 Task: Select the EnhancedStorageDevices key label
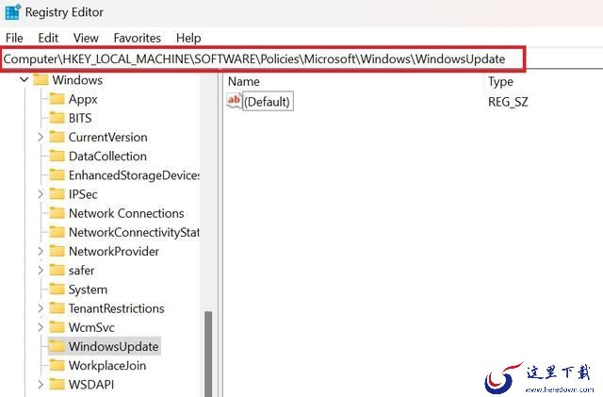click(x=134, y=175)
